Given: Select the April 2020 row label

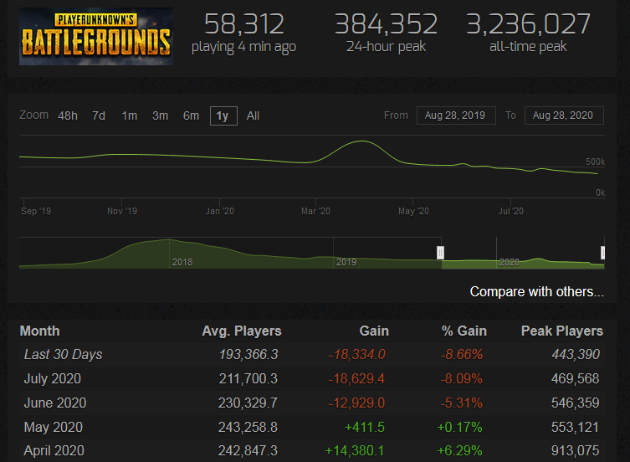Looking at the screenshot, I should 54,451.
